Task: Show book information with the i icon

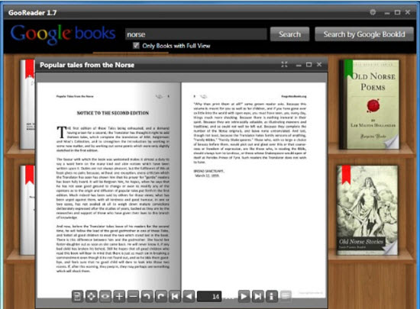Action: tap(272, 297)
